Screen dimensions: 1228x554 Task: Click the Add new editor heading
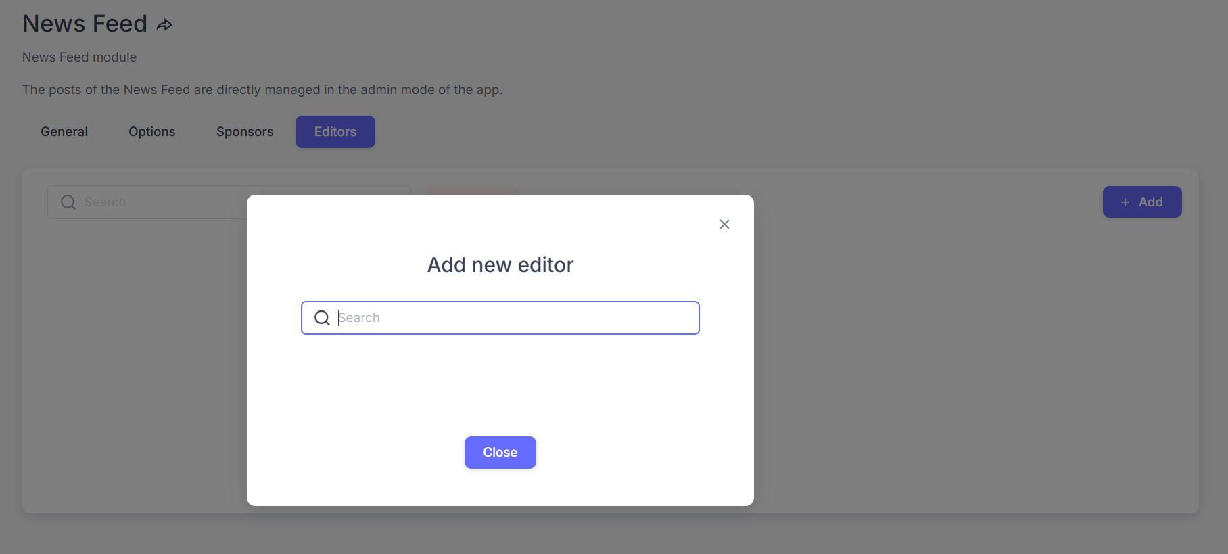coord(500,264)
